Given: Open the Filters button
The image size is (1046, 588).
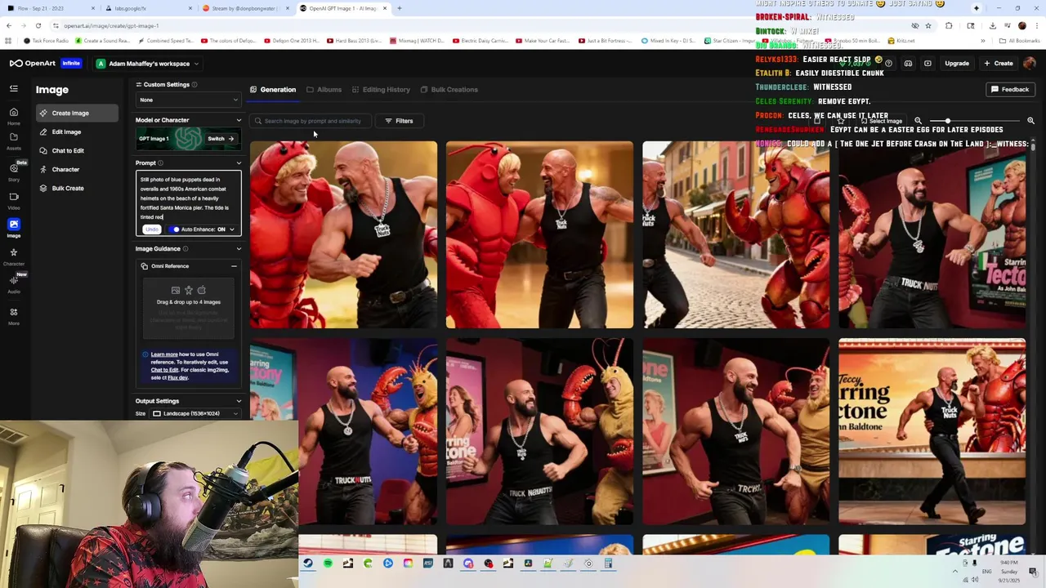Looking at the screenshot, I should coord(399,121).
